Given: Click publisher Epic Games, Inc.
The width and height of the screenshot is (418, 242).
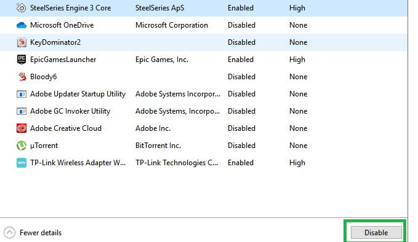Looking at the screenshot, I should click(x=161, y=60).
